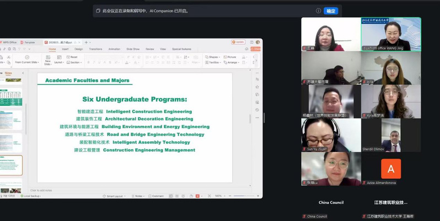Open the Insert ribbon tab
Image resolution: width=440 pixels, height=221 pixels.
pyautogui.click(x=65, y=49)
